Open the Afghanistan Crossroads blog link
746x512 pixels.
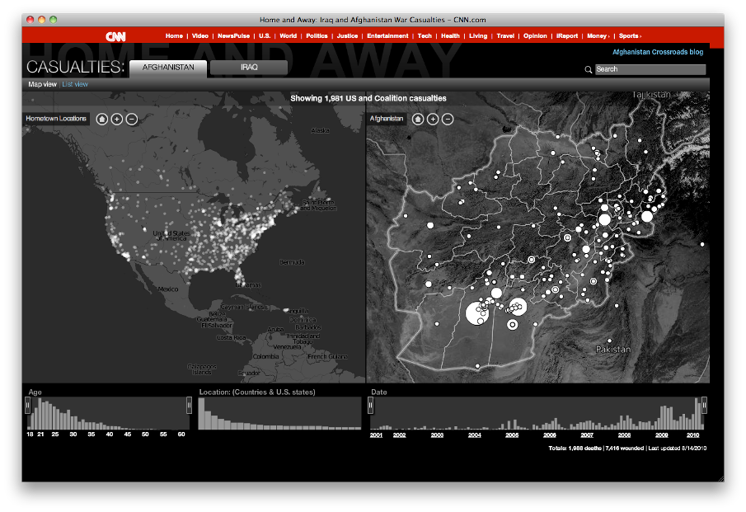click(657, 52)
